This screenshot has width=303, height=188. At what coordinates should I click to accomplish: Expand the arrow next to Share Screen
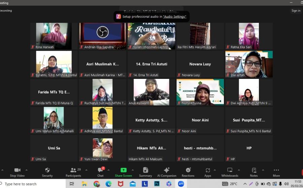133,170
